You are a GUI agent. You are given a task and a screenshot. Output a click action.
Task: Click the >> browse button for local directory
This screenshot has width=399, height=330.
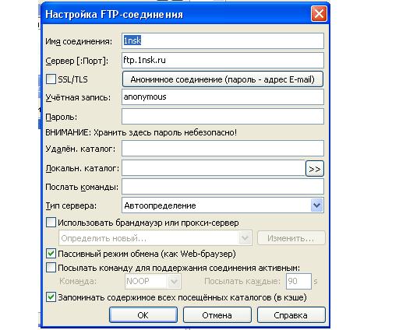tap(315, 169)
